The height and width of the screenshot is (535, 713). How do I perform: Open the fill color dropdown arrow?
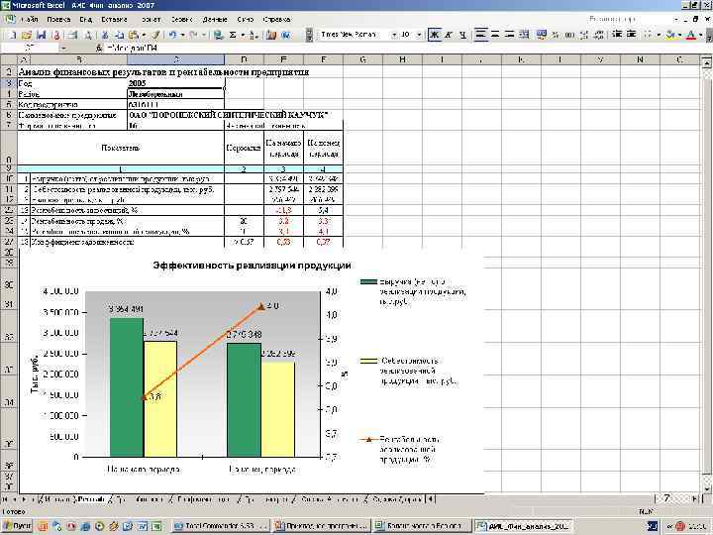679,35
